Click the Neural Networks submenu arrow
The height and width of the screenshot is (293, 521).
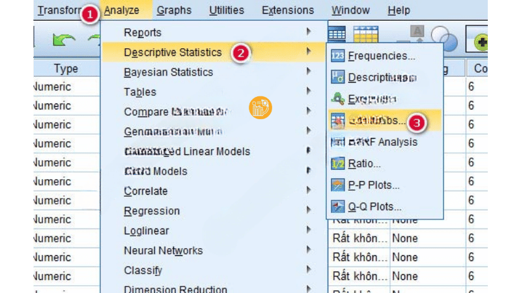click(x=309, y=249)
